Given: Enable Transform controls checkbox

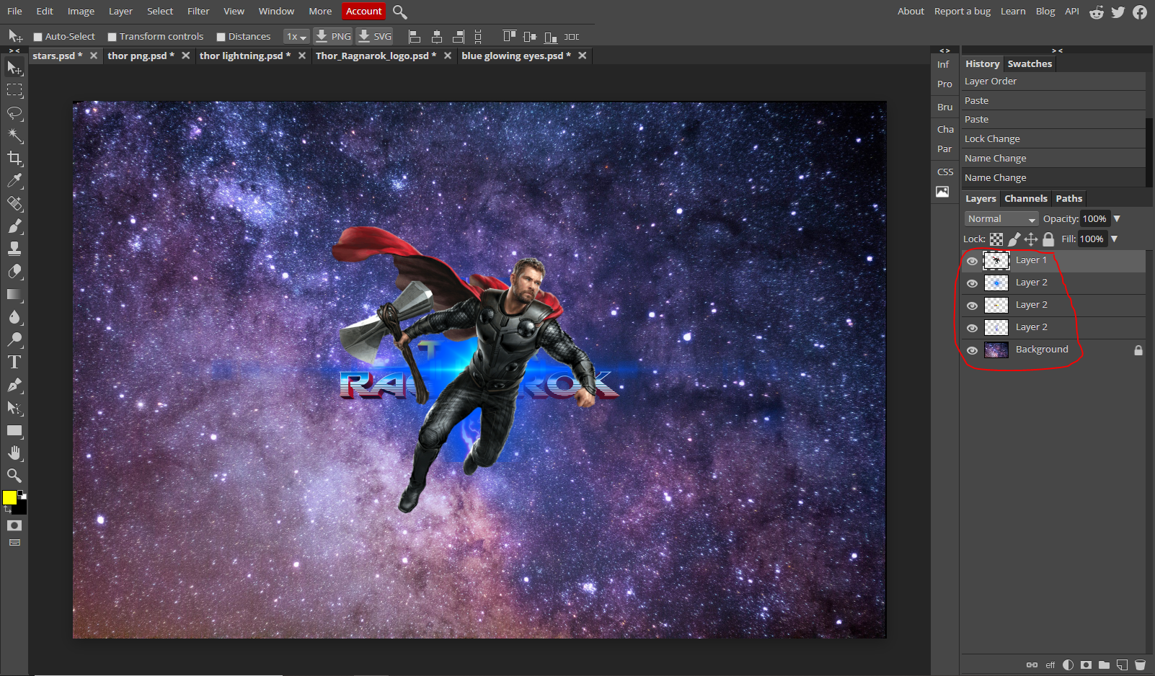Looking at the screenshot, I should [x=112, y=37].
